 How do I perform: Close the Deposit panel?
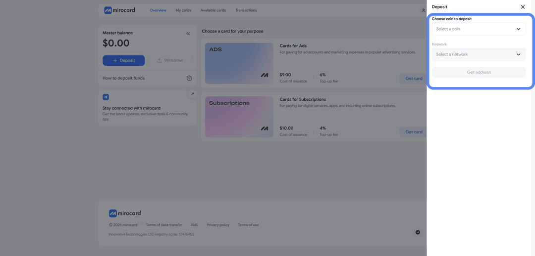523,7
